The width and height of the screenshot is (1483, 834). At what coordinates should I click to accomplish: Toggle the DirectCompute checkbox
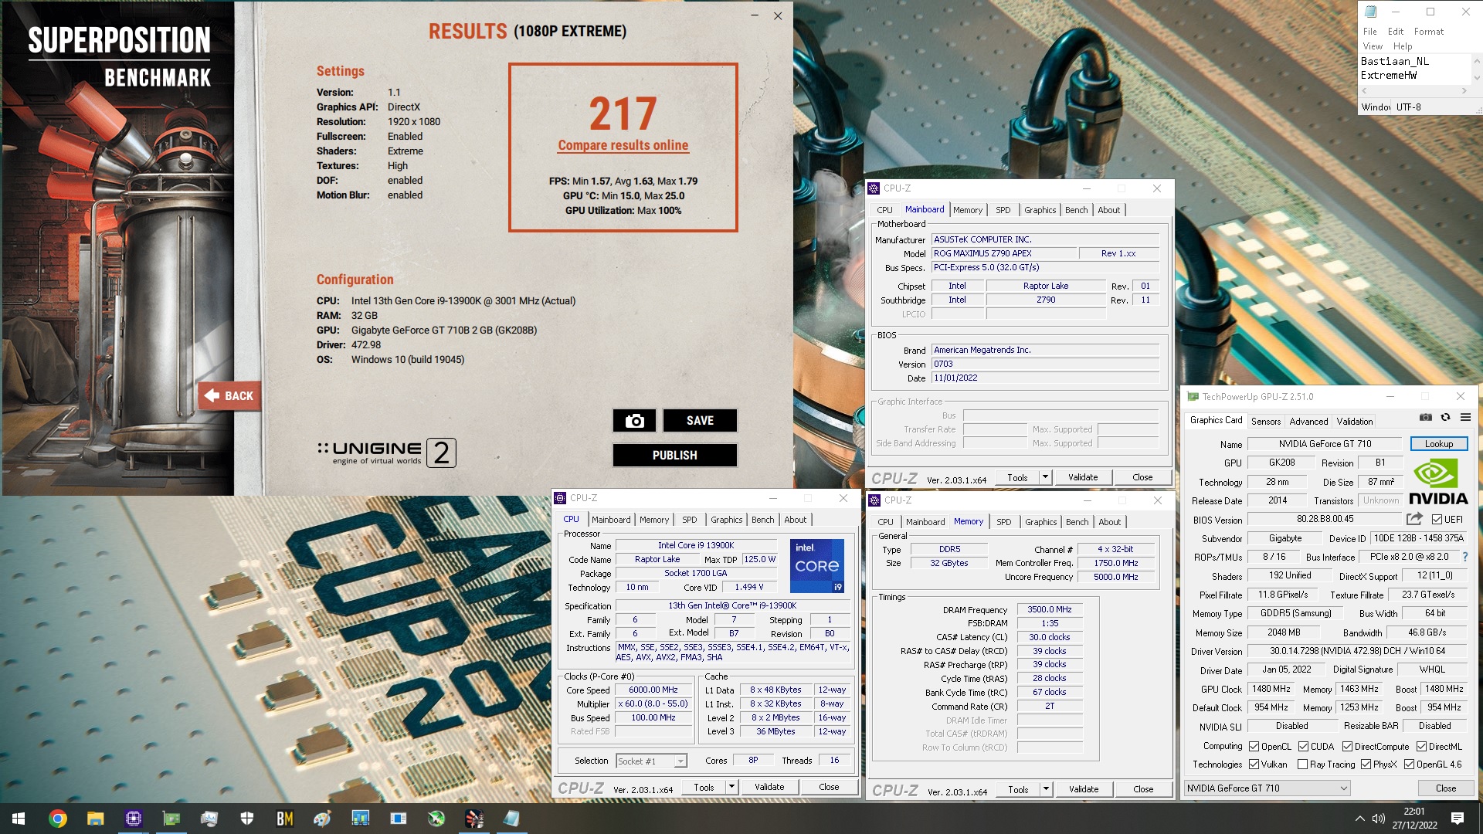tap(1348, 747)
